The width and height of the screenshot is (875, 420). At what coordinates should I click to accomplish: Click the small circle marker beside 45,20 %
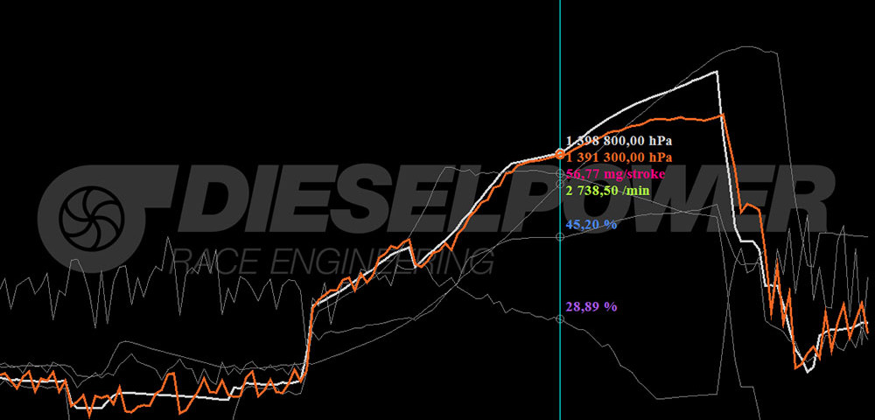click(x=560, y=237)
